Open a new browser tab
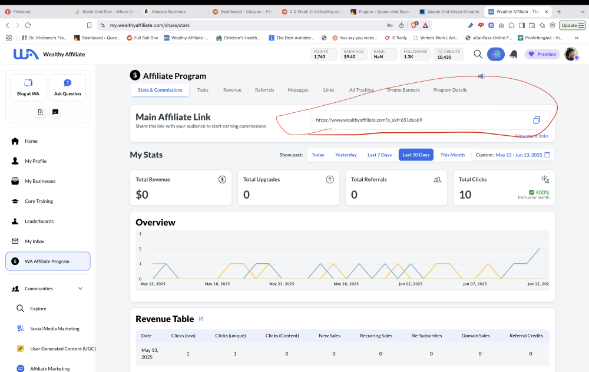Image resolution: width=589 pixels, height=372 pixels. pyautogui.click(x=559, y=12)
